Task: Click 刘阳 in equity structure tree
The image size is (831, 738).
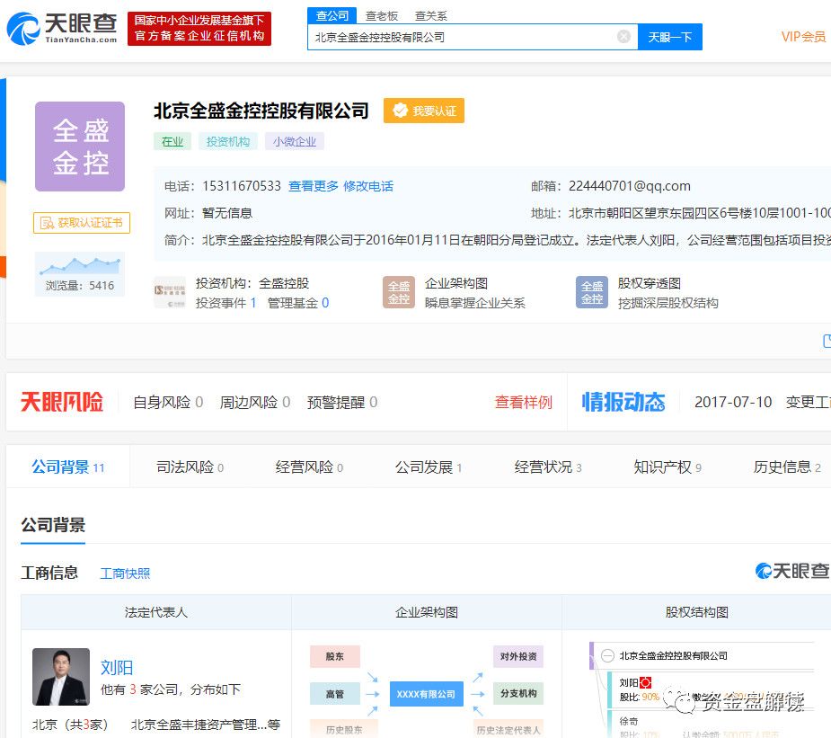Action: pos(629,683)
